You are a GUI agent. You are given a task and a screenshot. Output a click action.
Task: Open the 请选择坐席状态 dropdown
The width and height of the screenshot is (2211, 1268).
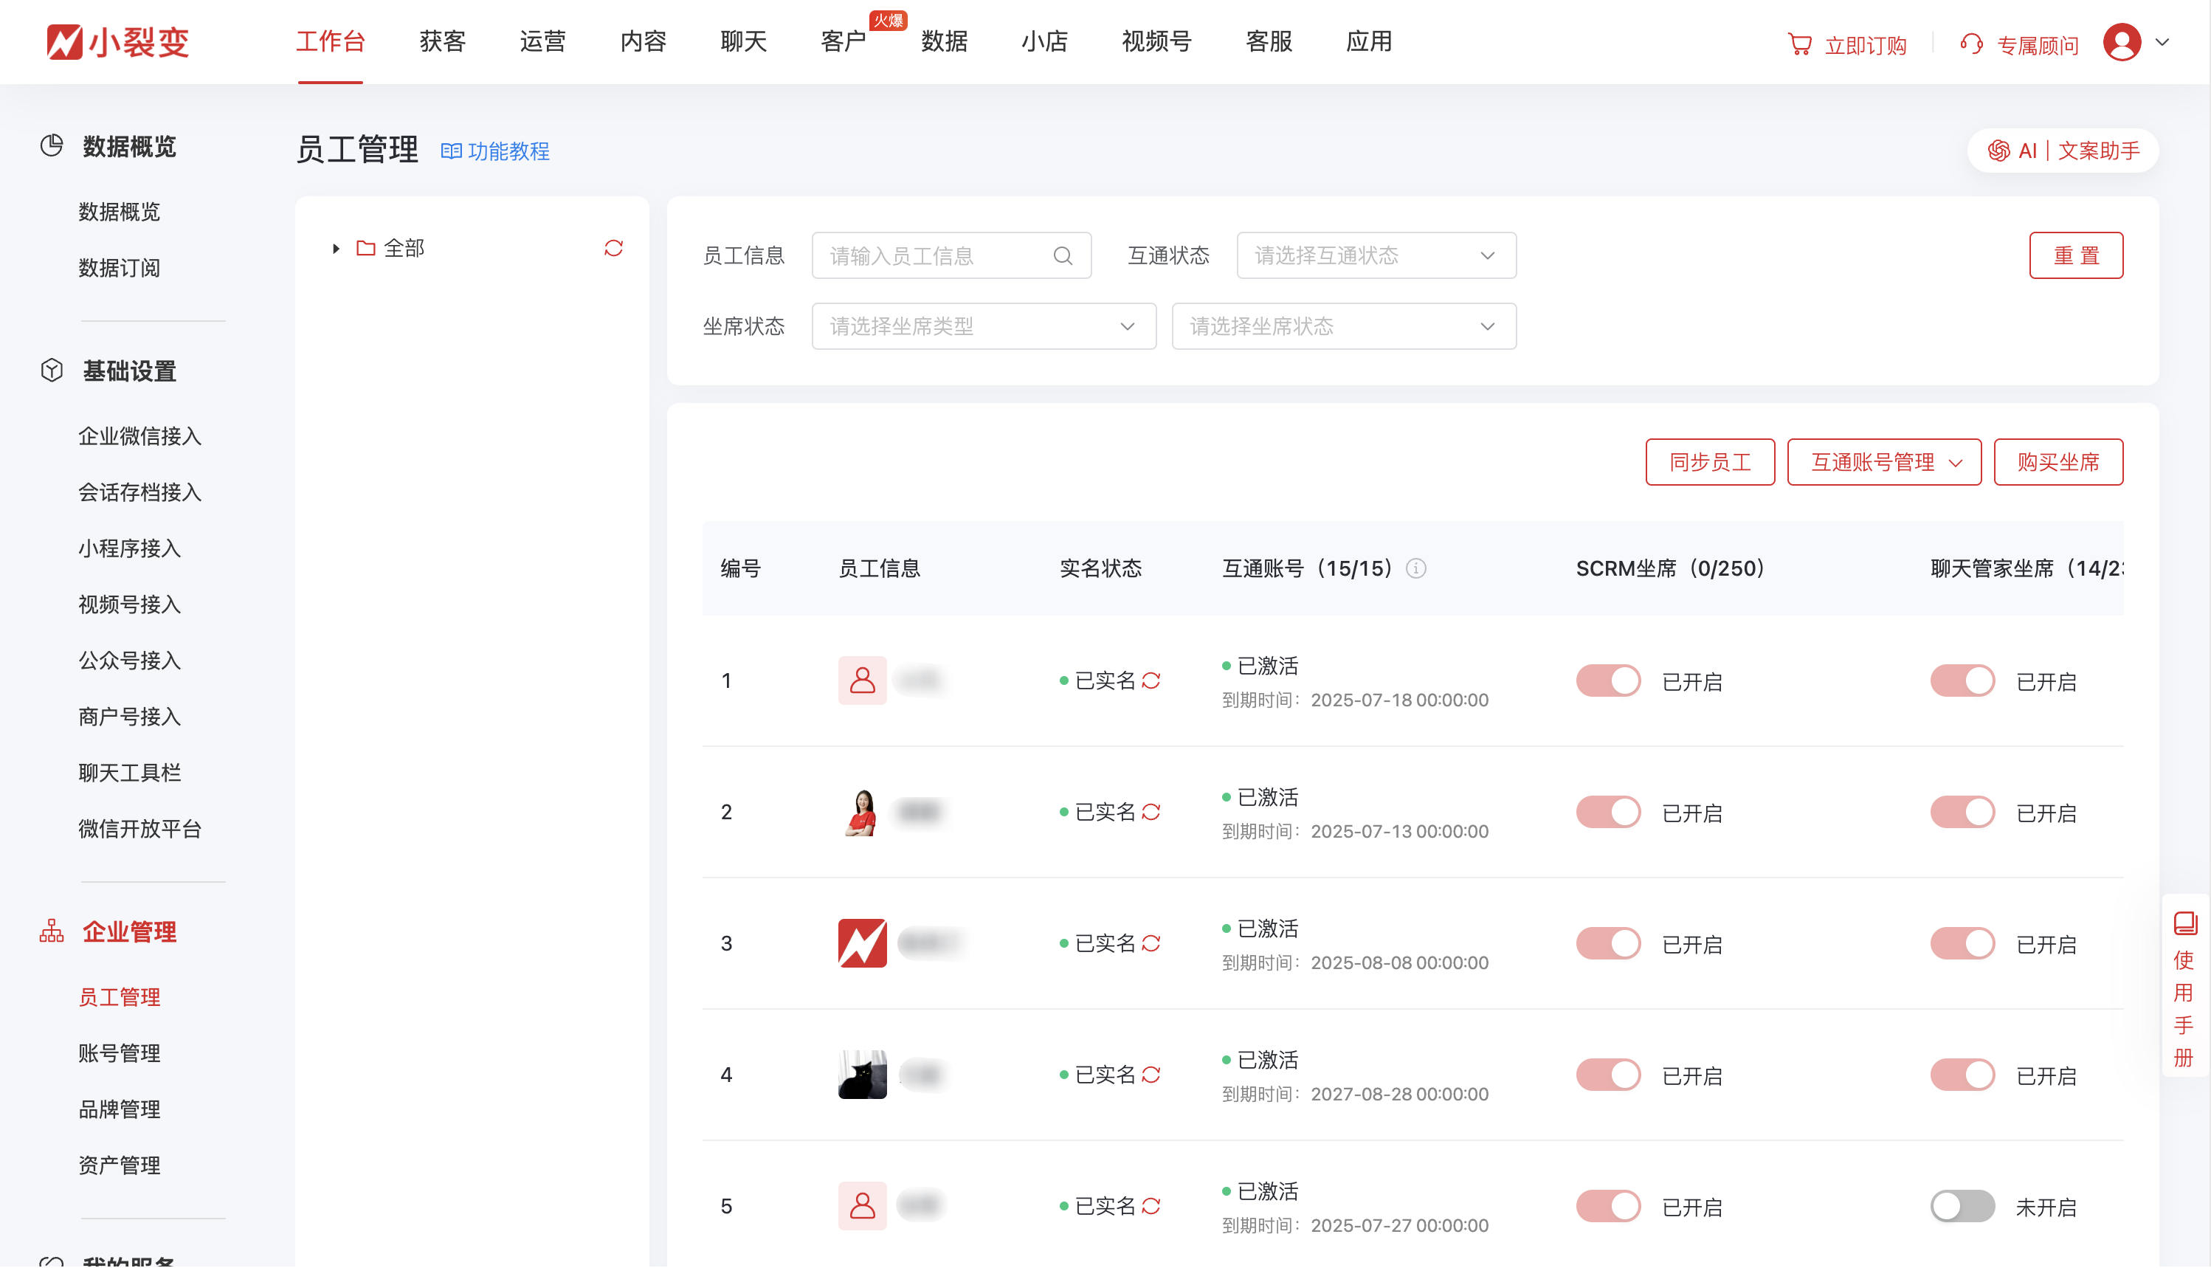pos(1344,326)
